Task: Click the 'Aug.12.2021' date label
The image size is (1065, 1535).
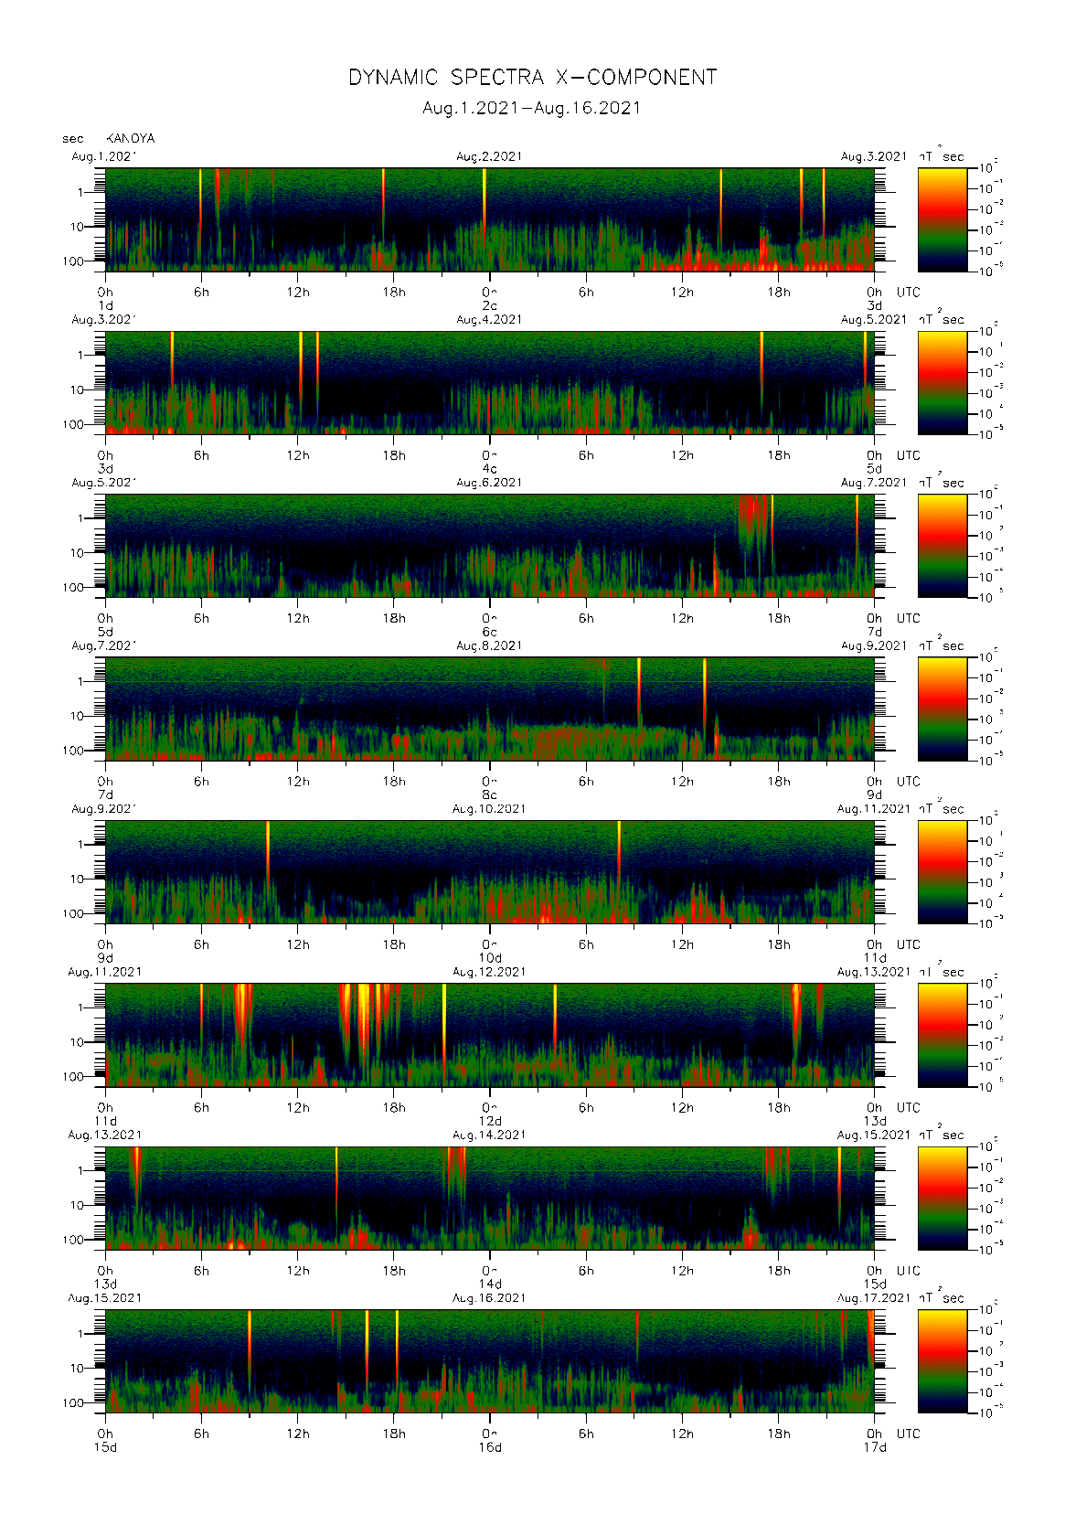Action: 489,972
